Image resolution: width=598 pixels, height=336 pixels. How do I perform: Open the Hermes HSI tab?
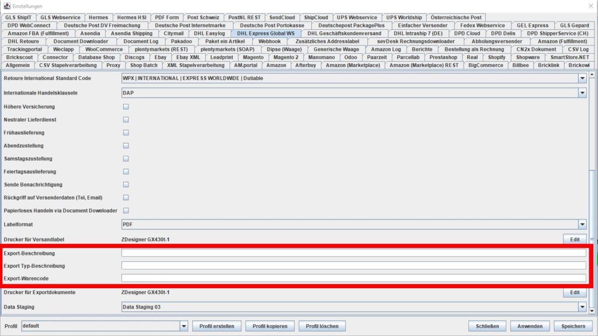click(131, 17)
